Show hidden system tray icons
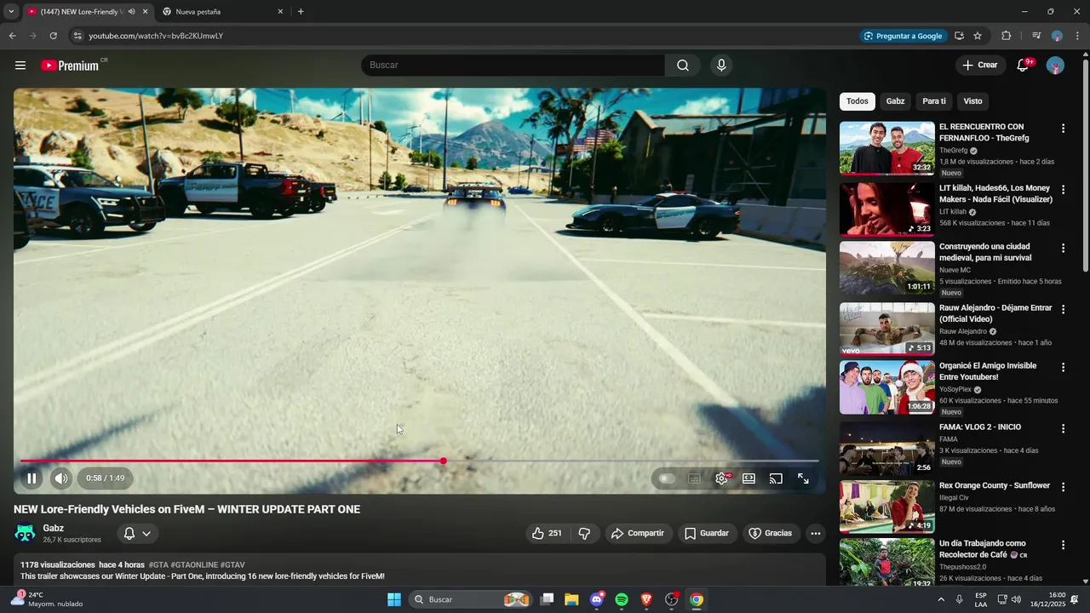Screen dimensions: 1090x613 pos(940,599)
